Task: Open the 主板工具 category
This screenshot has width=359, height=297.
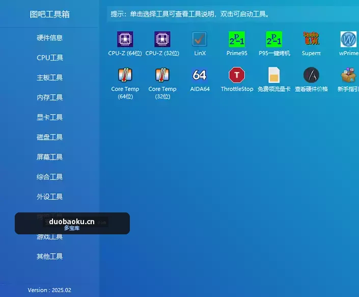Action: click(50, 77)
